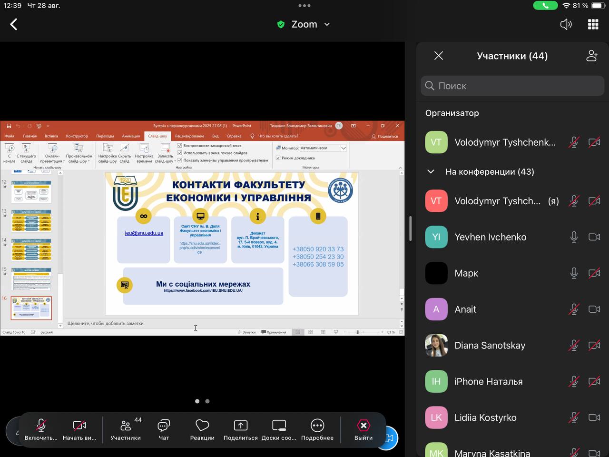Image resolution: width=609 pixels, height=457 pixels.
Task: Tap Поделиться to share content
Action: 241,429
